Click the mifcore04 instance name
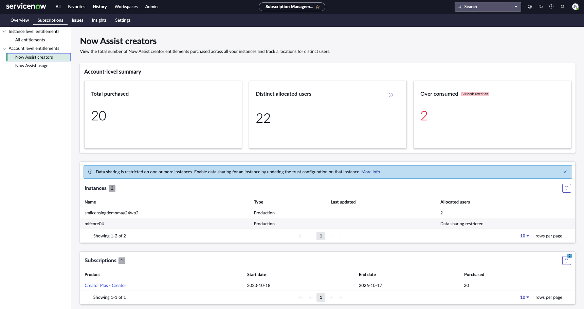The image size is (584, 309). click(x=94, y=224)
